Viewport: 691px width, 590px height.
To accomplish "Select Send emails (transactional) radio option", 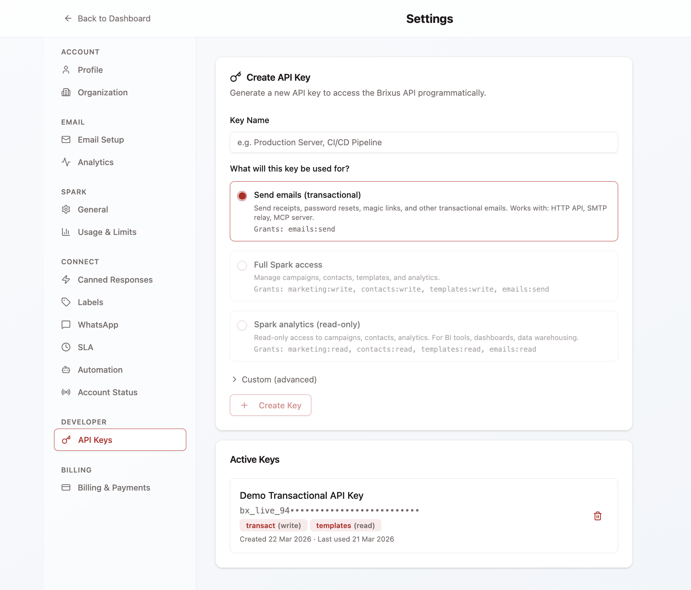I will (x=242, y=196).
